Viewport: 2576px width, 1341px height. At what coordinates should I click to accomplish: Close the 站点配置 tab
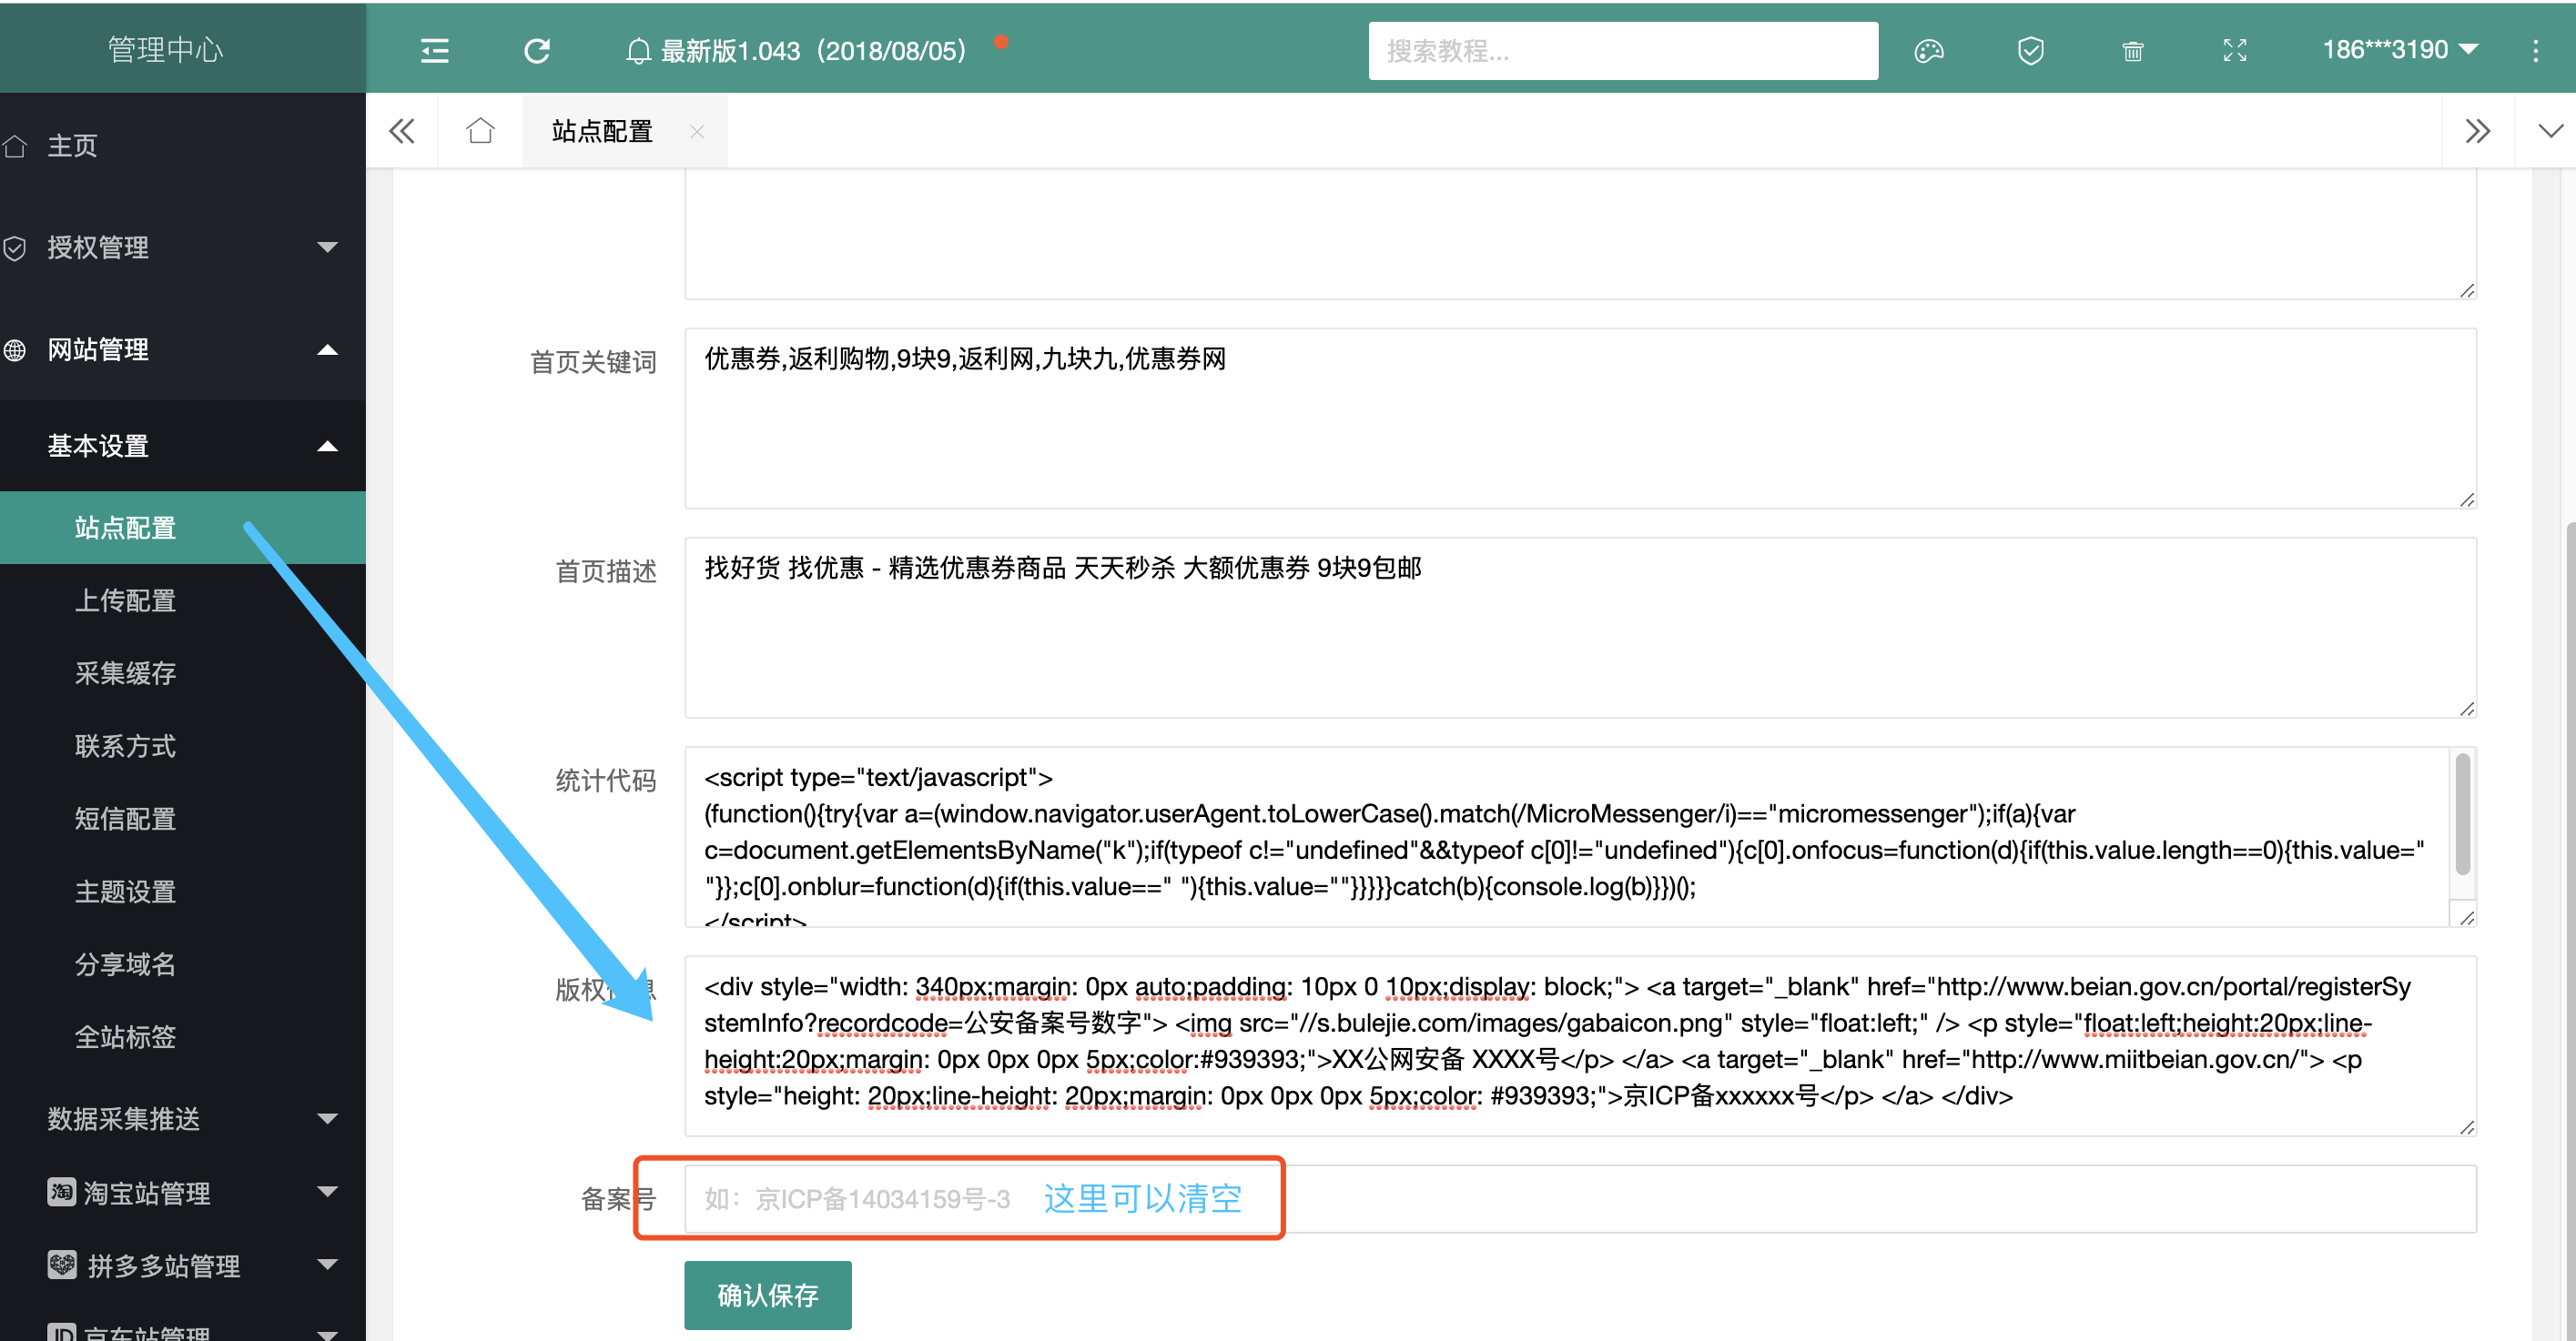[697, 131]
